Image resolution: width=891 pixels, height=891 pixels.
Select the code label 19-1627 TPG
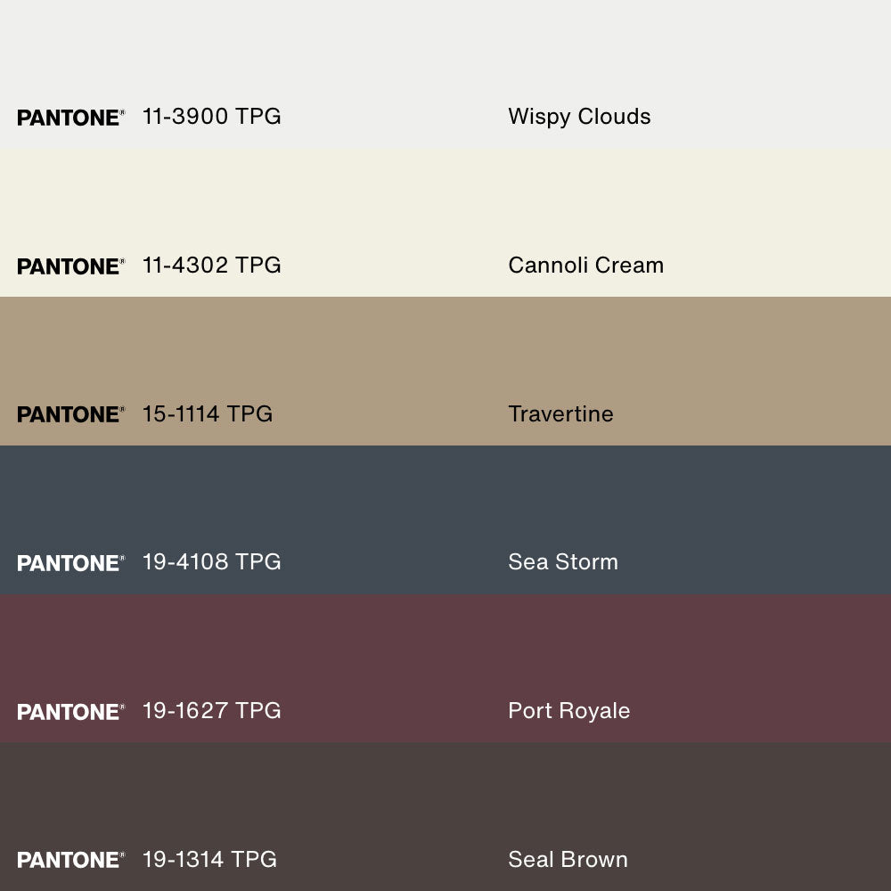[211, 711]
